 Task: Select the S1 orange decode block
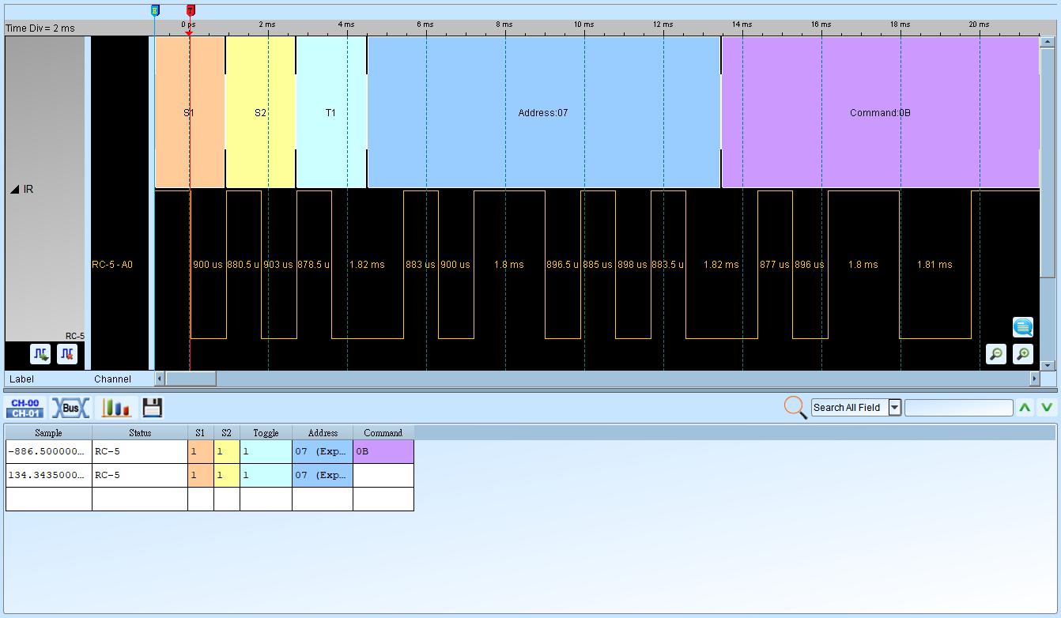190,112
